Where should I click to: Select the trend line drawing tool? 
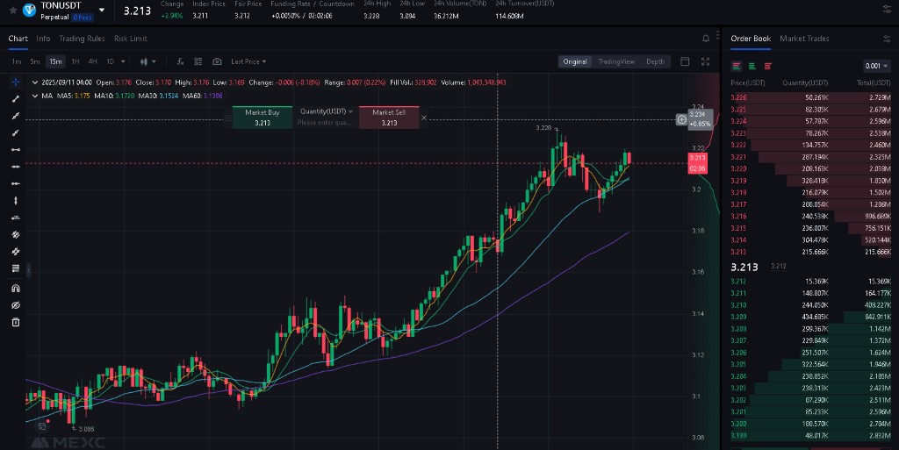pos(16,99)
